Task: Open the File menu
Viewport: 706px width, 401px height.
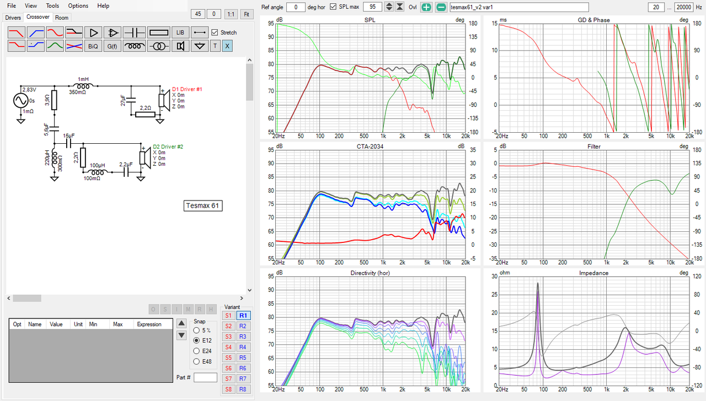Action: [x=12, y=6]
